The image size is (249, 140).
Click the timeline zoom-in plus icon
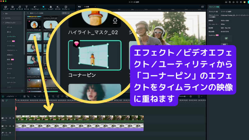[x=190, y=96]
